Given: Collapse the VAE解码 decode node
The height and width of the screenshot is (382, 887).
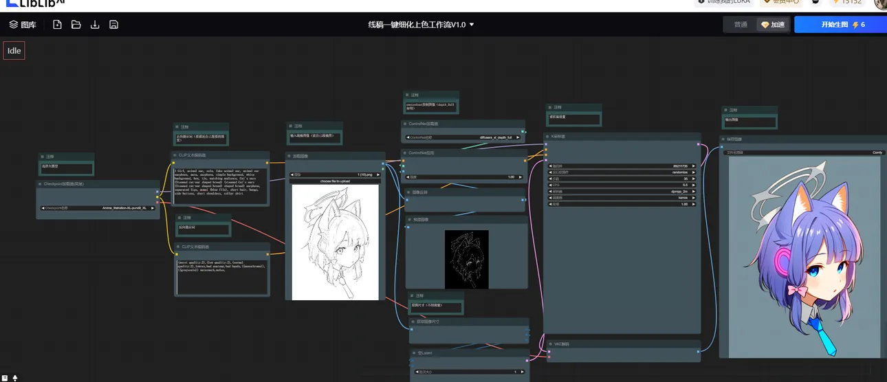Looking at the screenshot, I should (550, 344).
